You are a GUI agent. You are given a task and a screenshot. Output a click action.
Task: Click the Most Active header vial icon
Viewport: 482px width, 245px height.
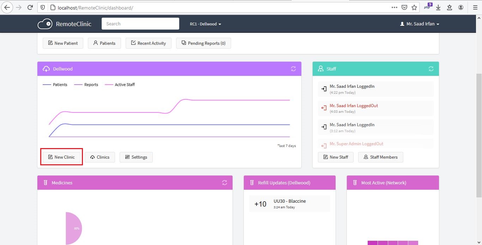coord(355,183)
